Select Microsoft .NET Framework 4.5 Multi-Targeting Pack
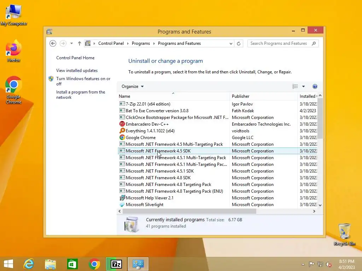362x271 pixels. [174, 144]
